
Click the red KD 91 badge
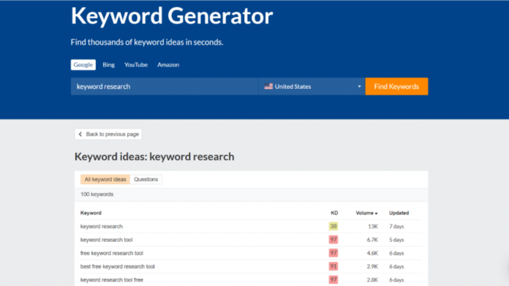coord(333,267)
